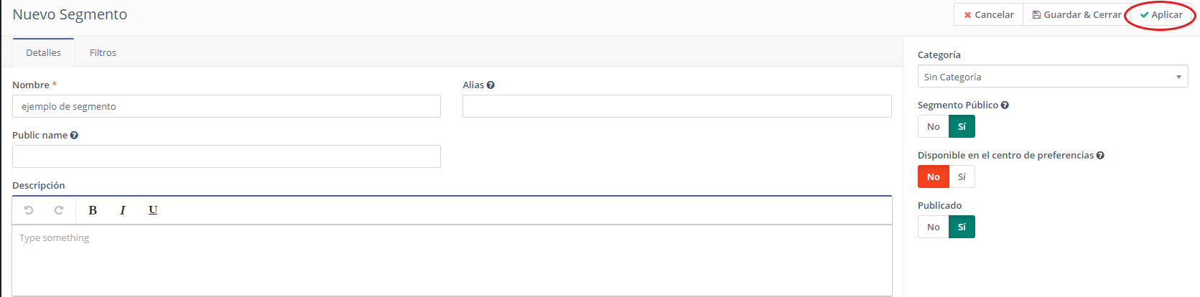
Task: Click the Segmento Público help icon
Action: 1005,105
